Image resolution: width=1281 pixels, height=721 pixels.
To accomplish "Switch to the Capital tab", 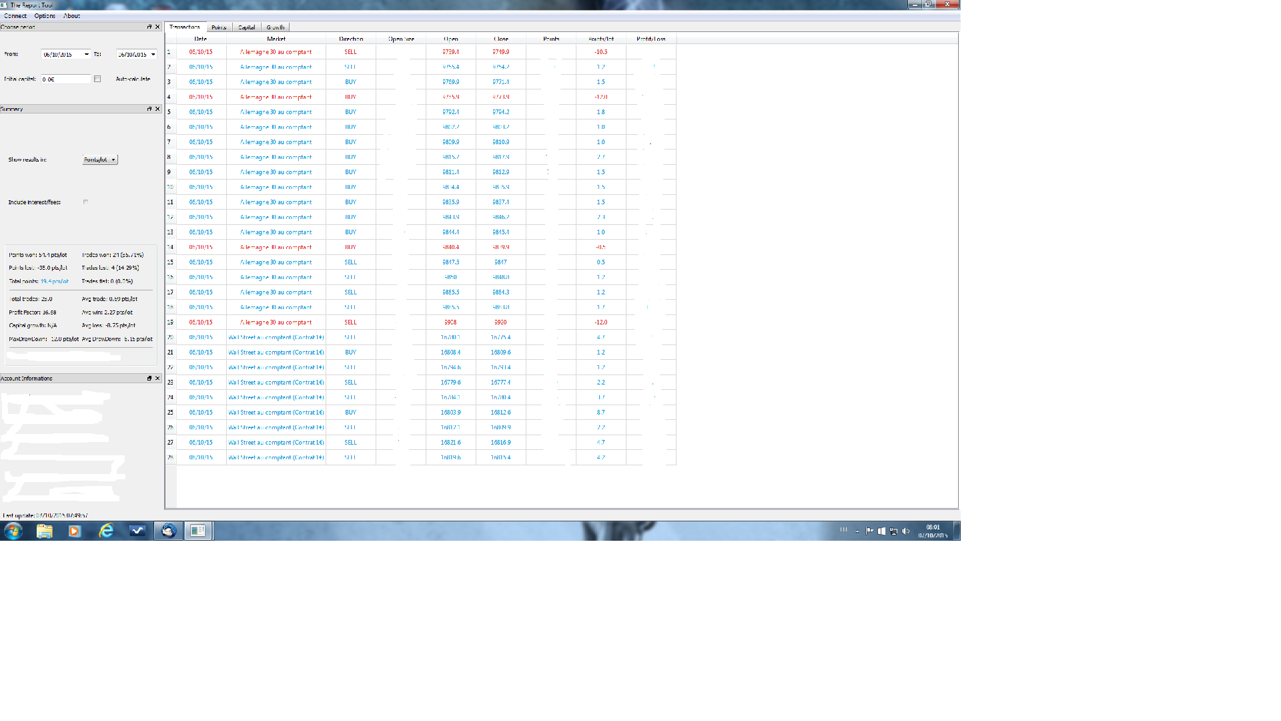I will coord(246,27).
